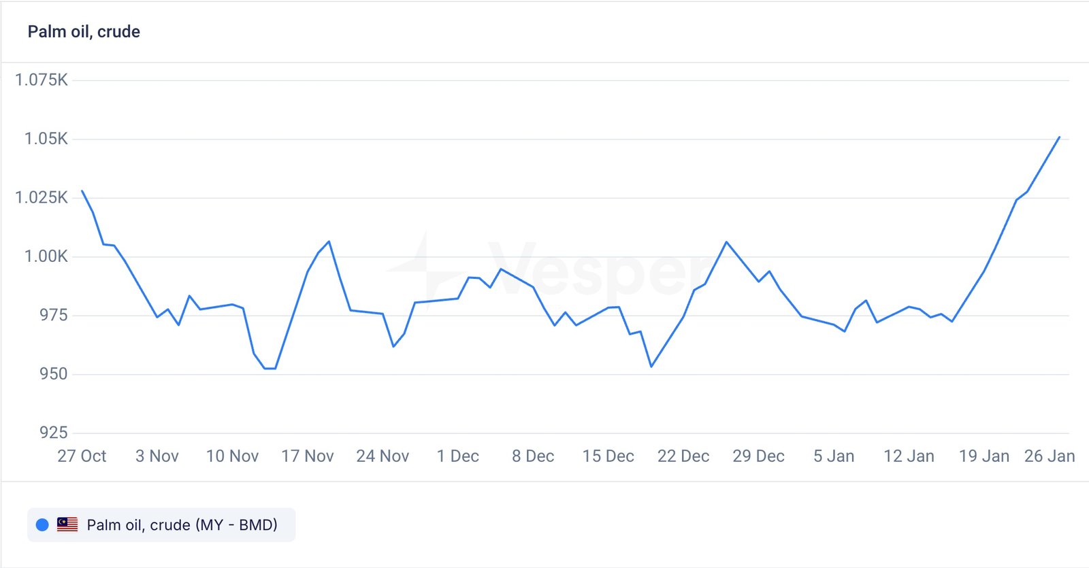Select the 19 Jan date label
The image size is (1089, 568).
coord(984,456)
